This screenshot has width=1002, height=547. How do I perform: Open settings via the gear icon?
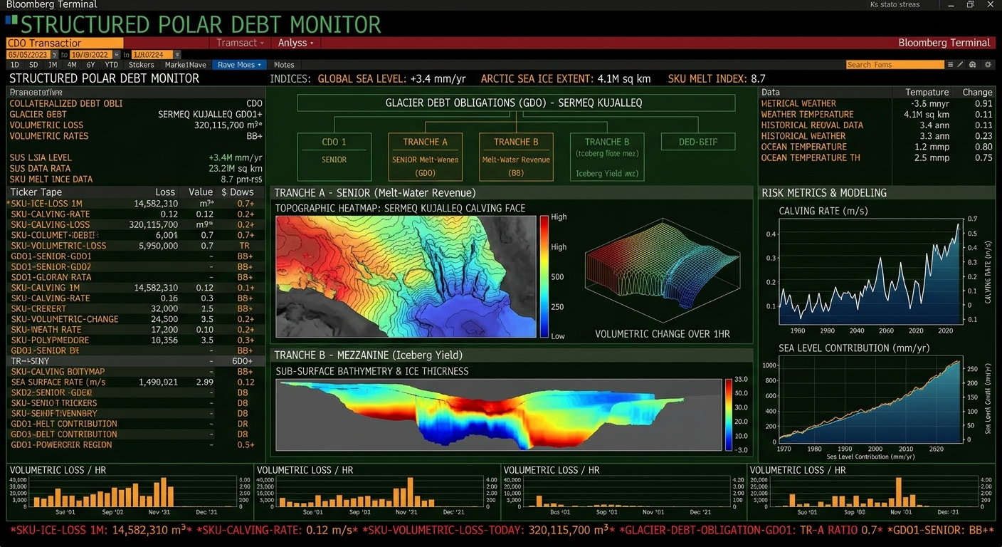click(988, 65)
